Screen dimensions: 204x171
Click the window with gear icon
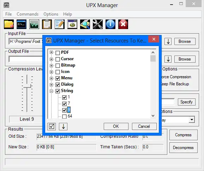coord(72,24)
